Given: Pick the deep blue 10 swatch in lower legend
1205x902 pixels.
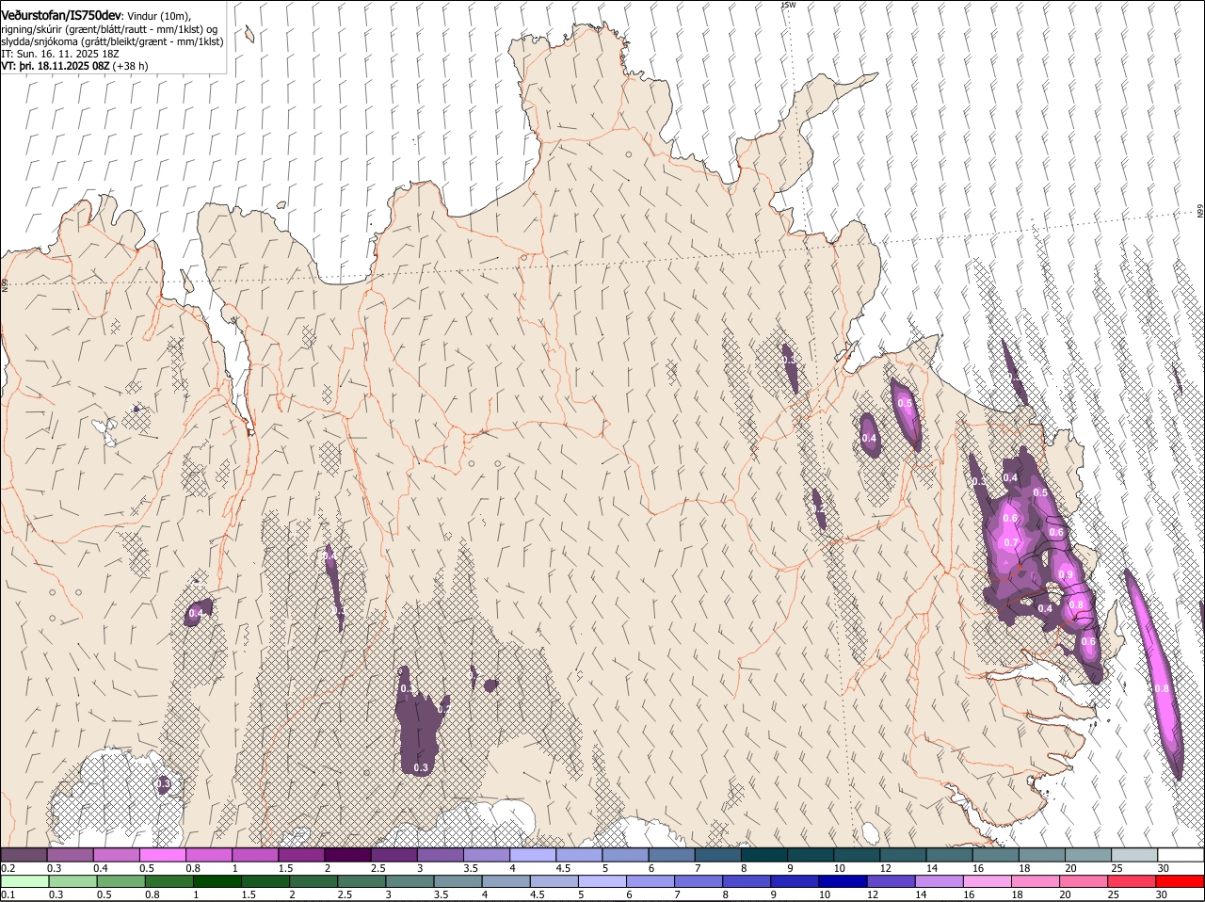Looking at the screenshot, I should [x=843, y=881].
